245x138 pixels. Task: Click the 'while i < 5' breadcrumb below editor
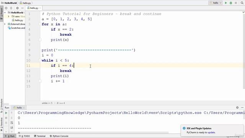pyautogui.click(x=47, y=103)
